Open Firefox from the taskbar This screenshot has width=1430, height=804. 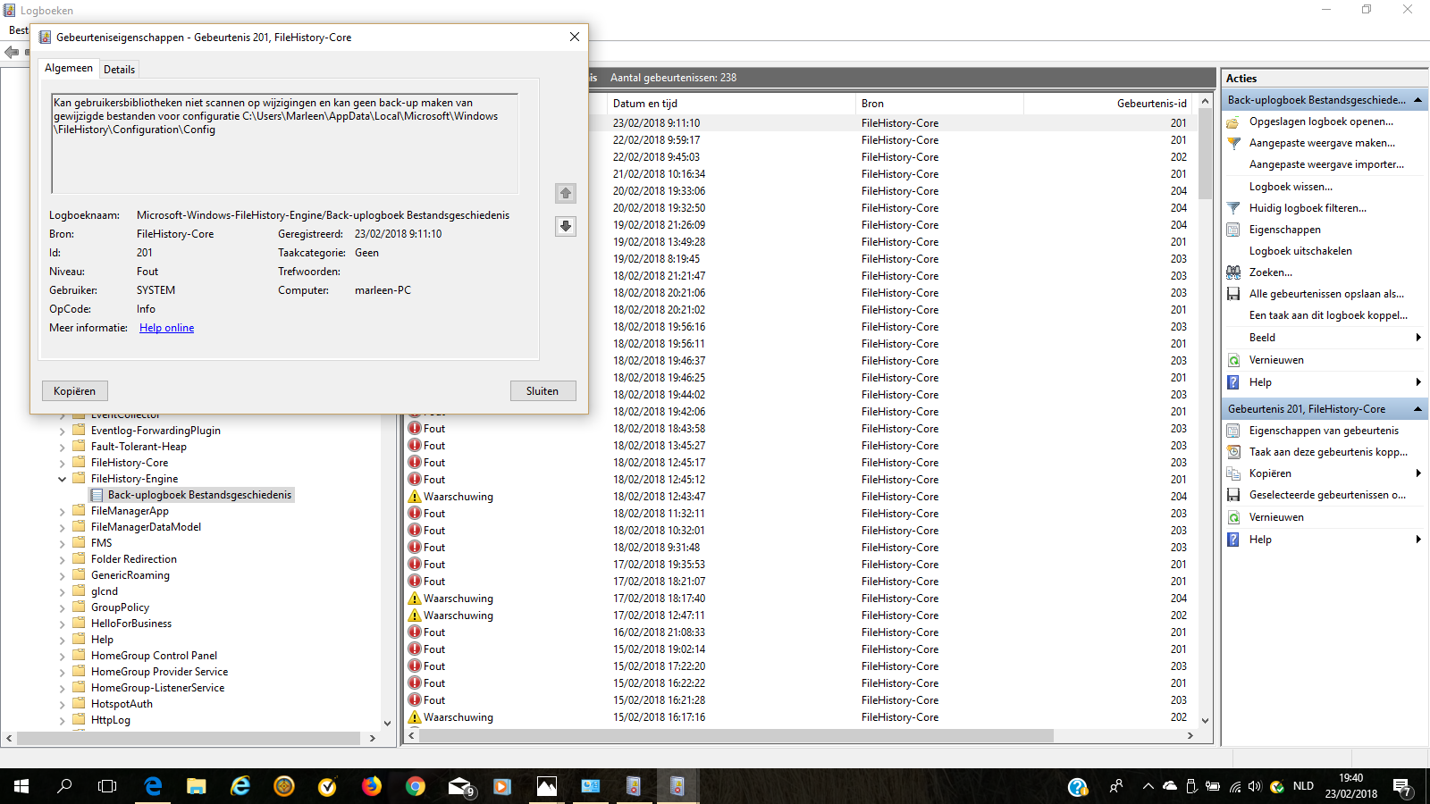point(371,786)
